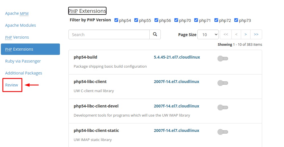The image size is (284, 147).
Task: Click the search magnifier icon button
Action: coord(155,34)
